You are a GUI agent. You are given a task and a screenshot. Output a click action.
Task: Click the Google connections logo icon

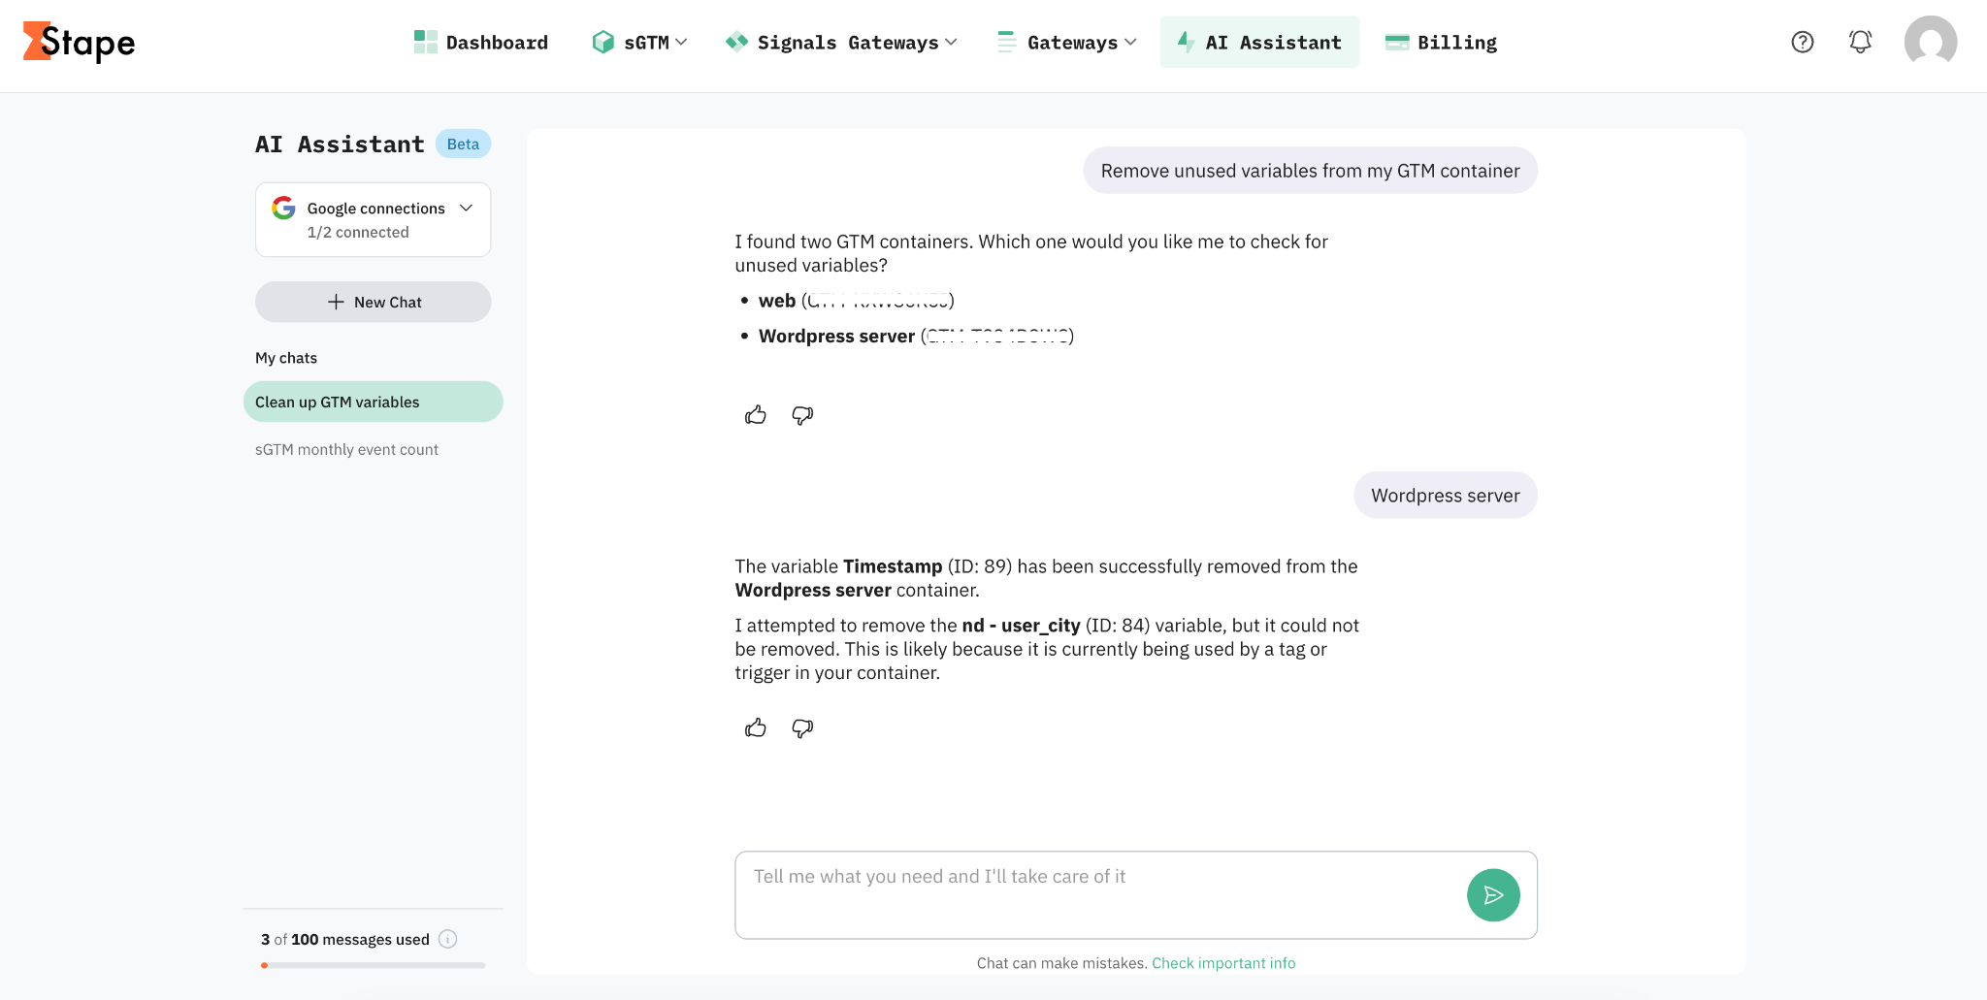(283, 208)
